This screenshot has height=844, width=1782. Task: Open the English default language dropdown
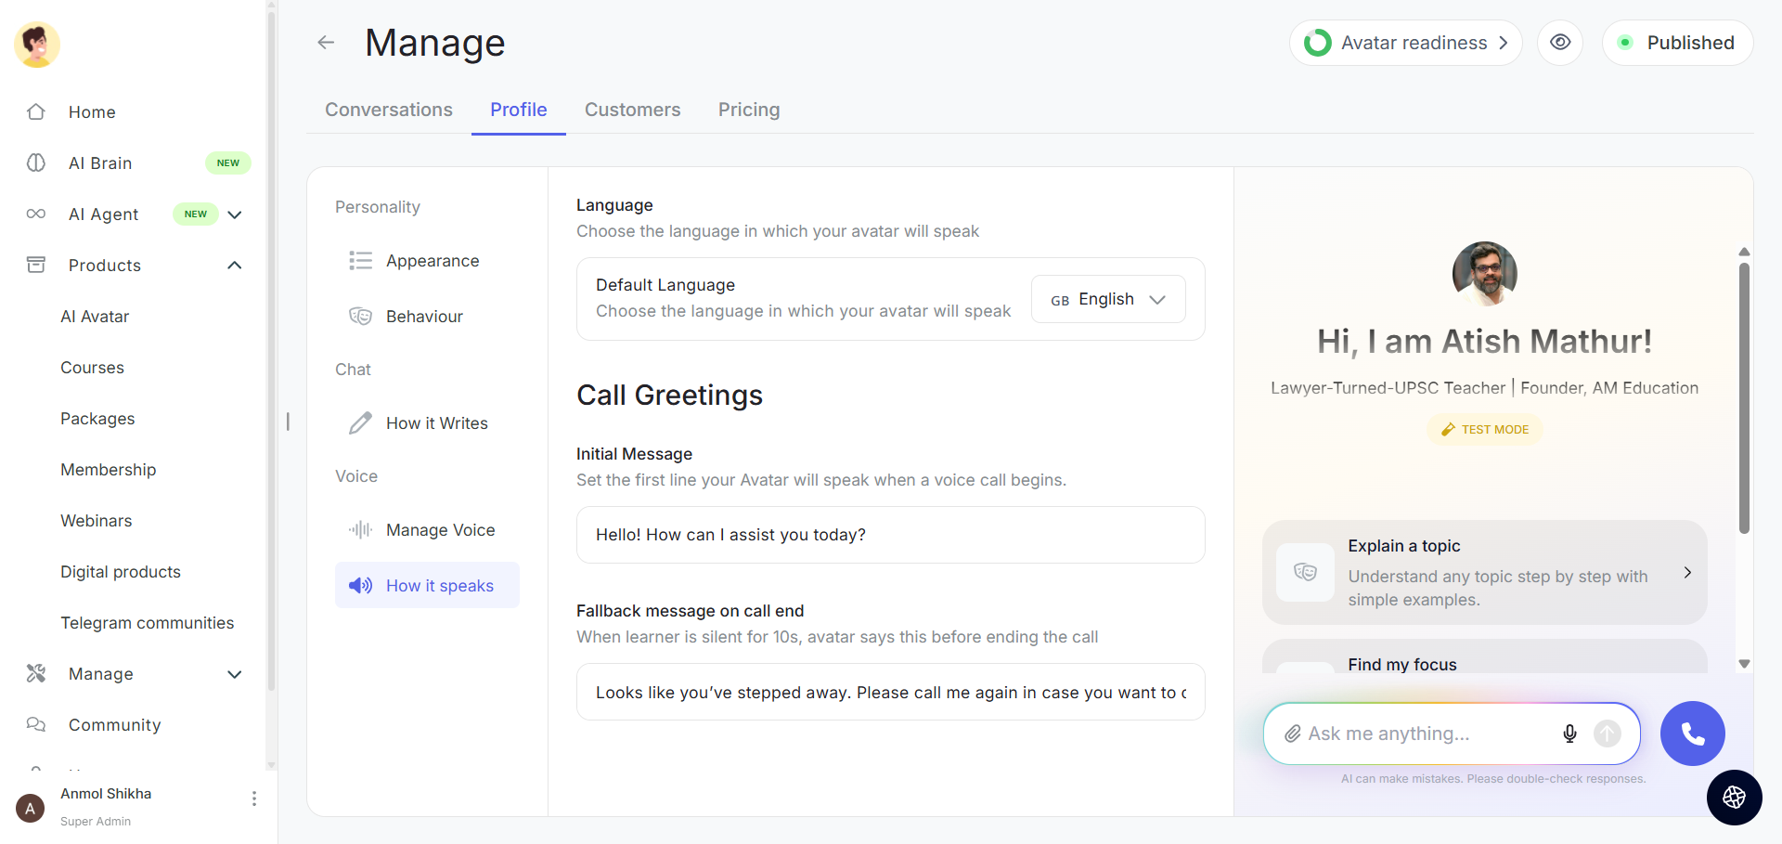tap(1108, 299)
